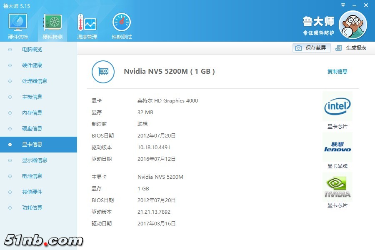Click the circular graphics card icon
375x250 pixels.
103,72
